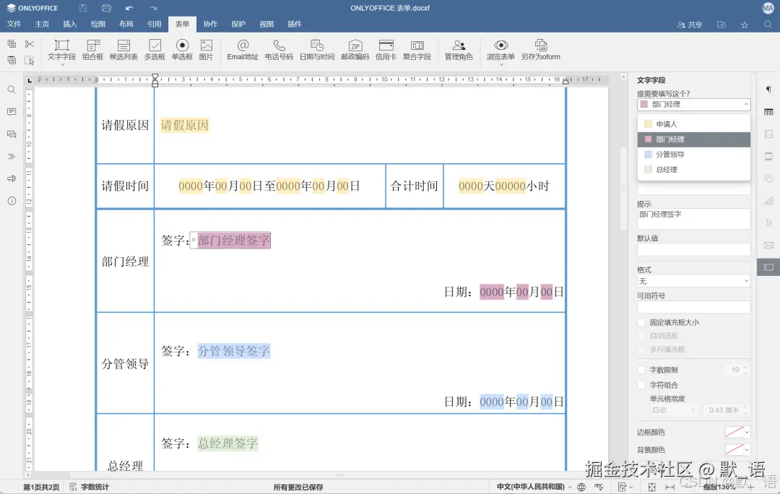
Task: Click the search icon top right
Action: pos(768,25)
